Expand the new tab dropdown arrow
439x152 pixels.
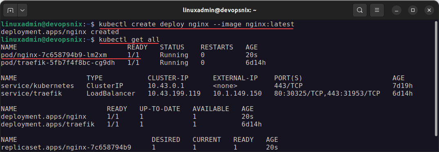click(x=22, y=10)
